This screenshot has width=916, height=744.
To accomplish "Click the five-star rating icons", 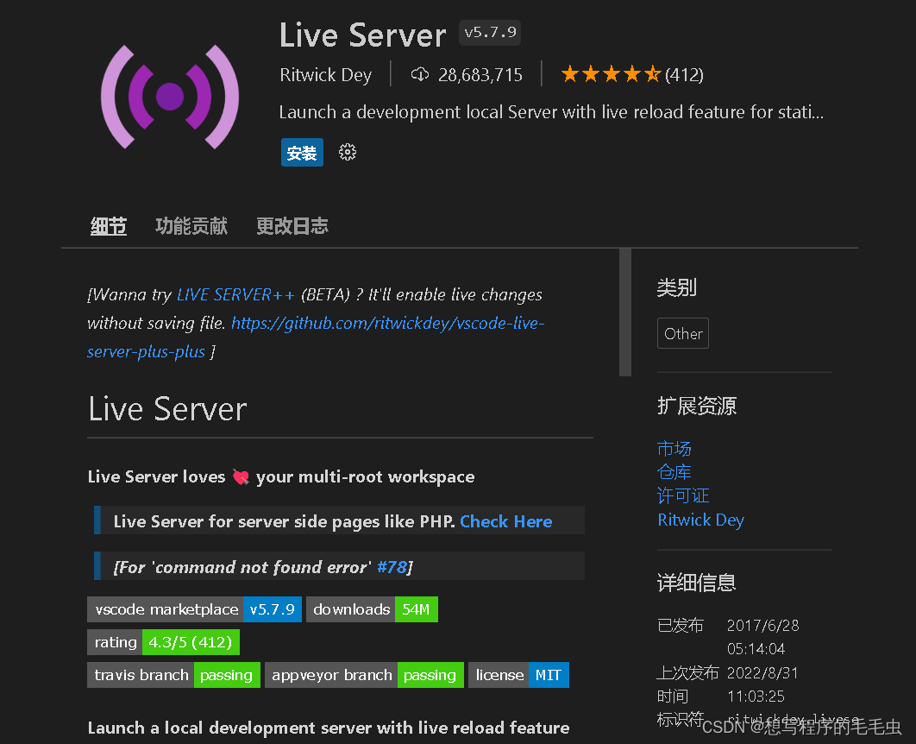I will point(611,74).
